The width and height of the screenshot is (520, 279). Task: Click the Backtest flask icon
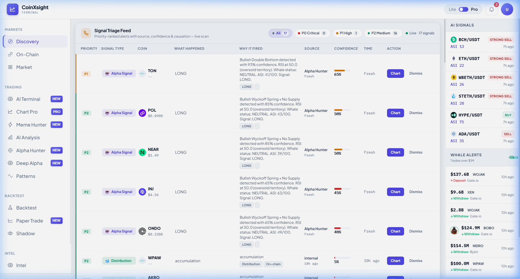click(10, 208)
